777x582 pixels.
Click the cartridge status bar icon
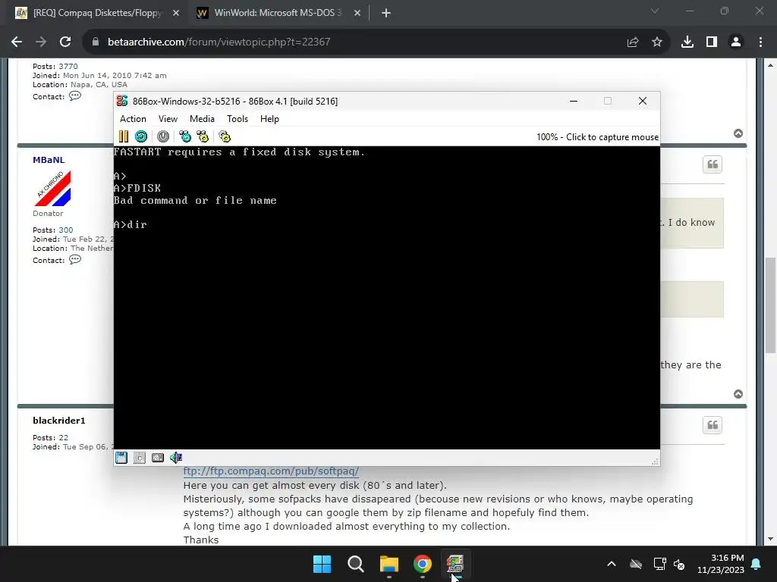(158, 458)
